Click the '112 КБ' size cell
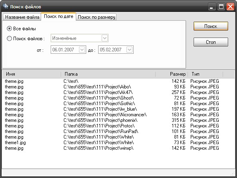This screenshot has width=237, height=178. [x=178, y=126]
